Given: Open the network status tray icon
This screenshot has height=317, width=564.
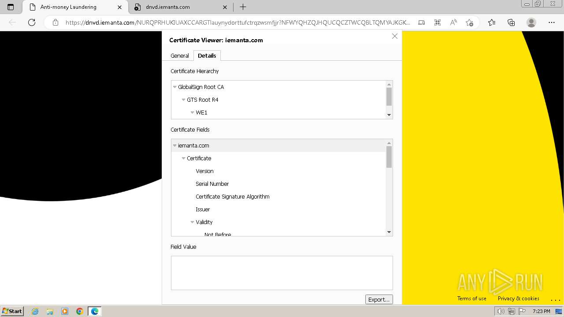Looking at the screenshot, I should click(512, 311).
